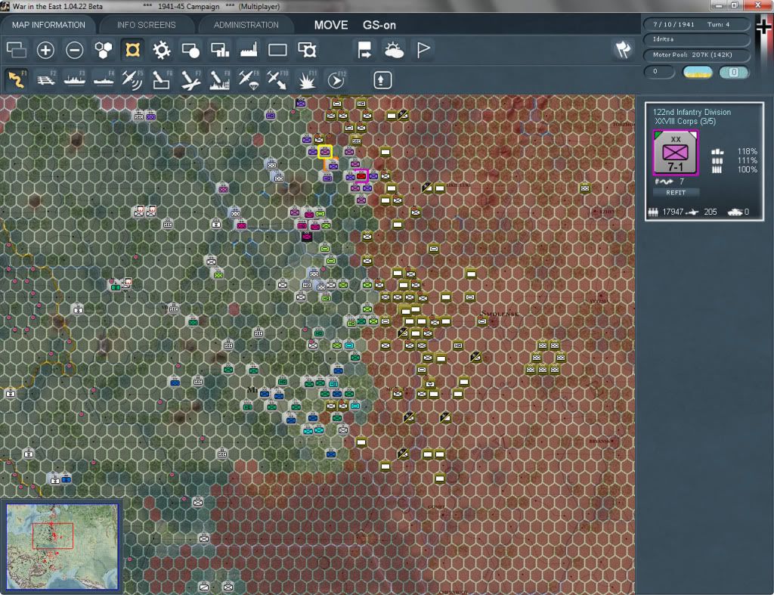
Task: Open the MAP INFORMATION tab
Action: [48, 25]
